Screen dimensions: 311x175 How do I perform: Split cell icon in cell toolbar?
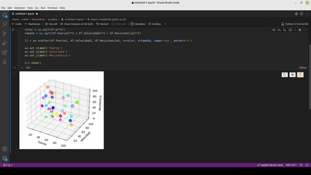(290, 30)
